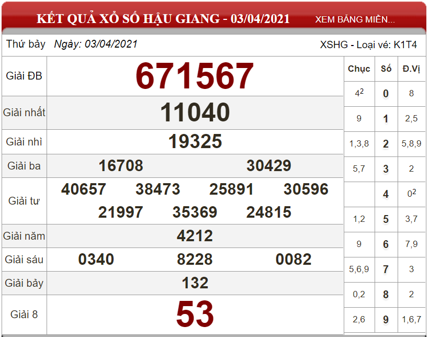Select fourth prize number 35369
Screen dimensions: 429x337
tap(195, 212)
